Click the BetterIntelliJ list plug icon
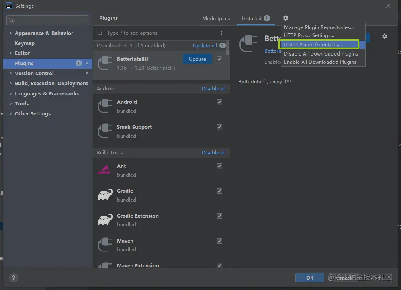The height and width of the screenshot is (290, 401). tap(105, 63)
